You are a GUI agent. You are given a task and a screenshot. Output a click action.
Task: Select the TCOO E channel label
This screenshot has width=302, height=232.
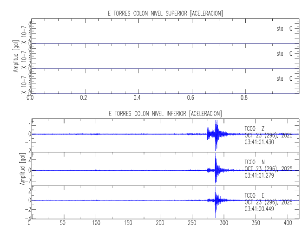pyautogui.click(x=255, y=195)
